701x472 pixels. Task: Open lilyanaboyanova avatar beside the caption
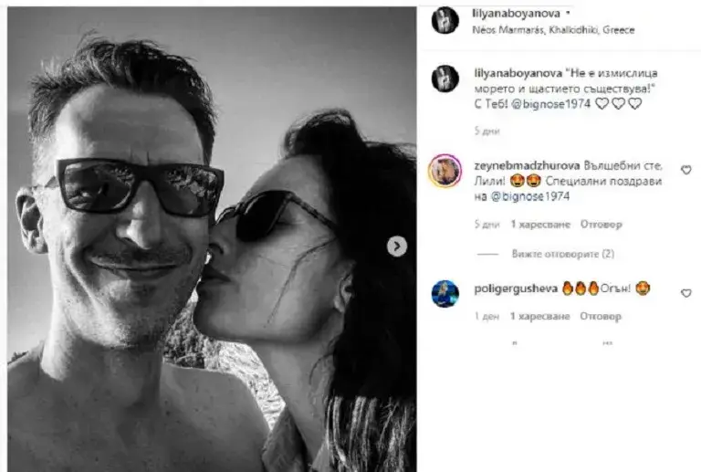pyautogui.click(x=445, y=79)
